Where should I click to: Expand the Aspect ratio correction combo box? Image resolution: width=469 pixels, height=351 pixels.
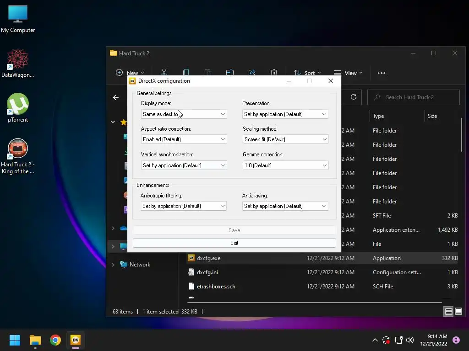[x=184, y=139]
